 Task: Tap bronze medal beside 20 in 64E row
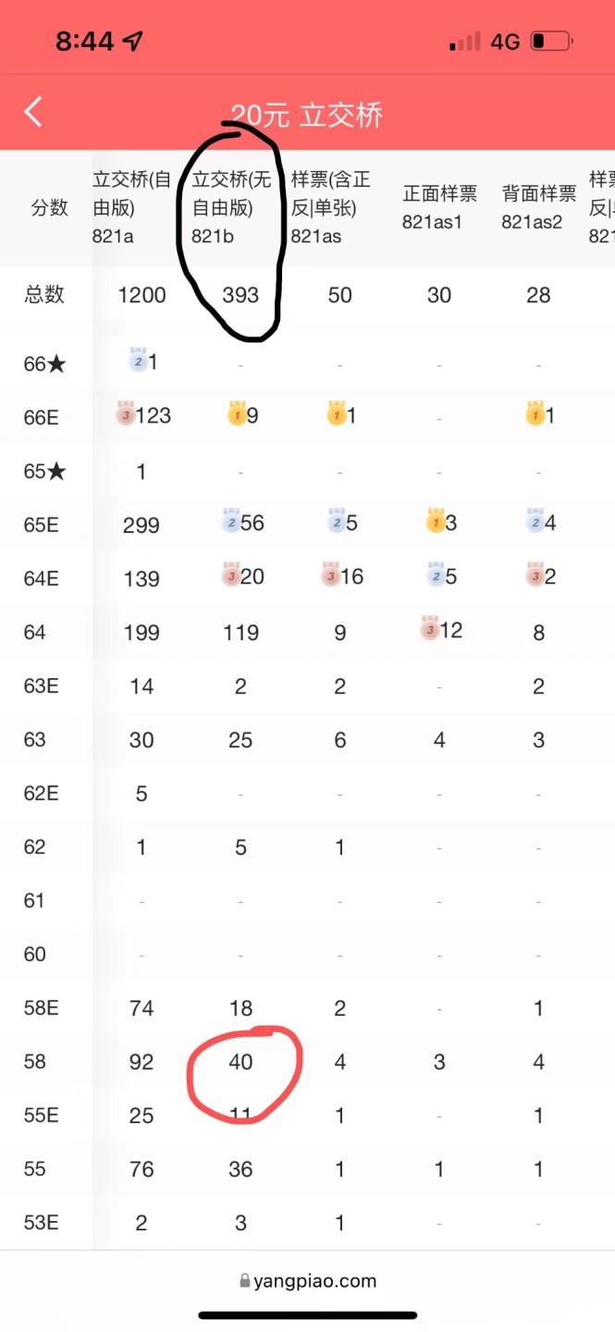point(230,576)
